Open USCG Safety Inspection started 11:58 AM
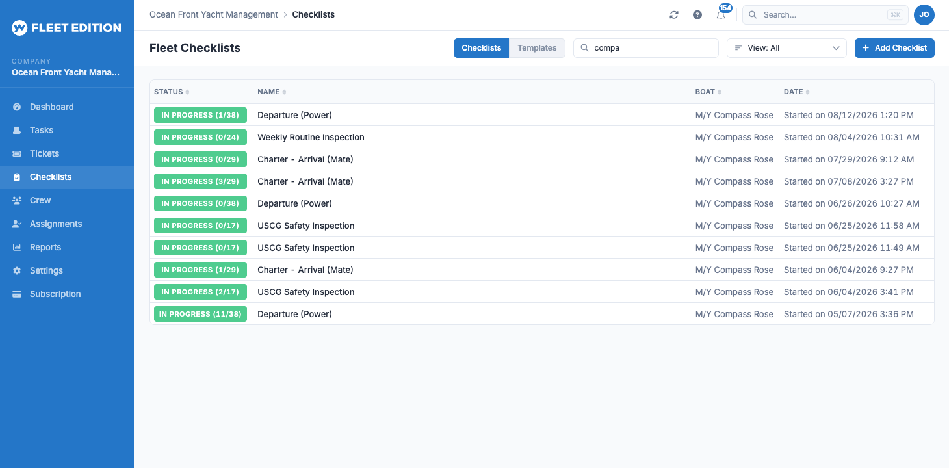Screen dimensions: 949x468 (306, 226)
